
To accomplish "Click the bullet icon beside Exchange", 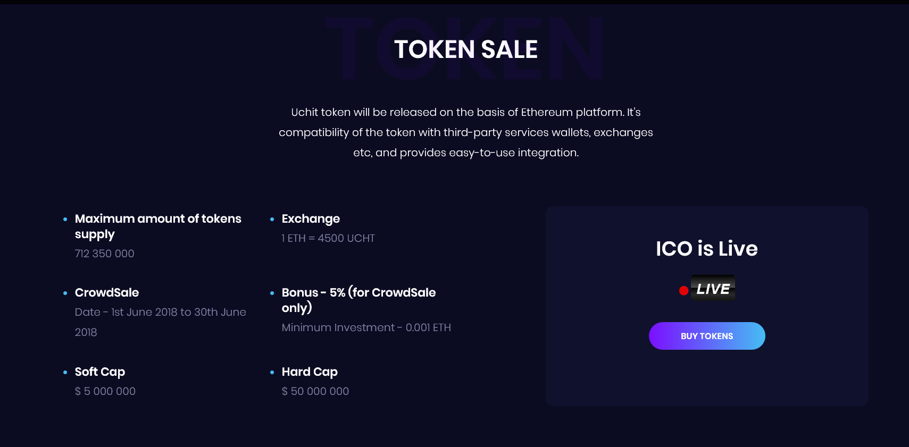I will (x=272, y=219).
